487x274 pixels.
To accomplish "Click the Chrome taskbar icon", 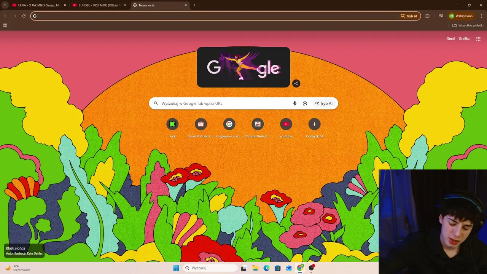I will [x=300, y=268].
